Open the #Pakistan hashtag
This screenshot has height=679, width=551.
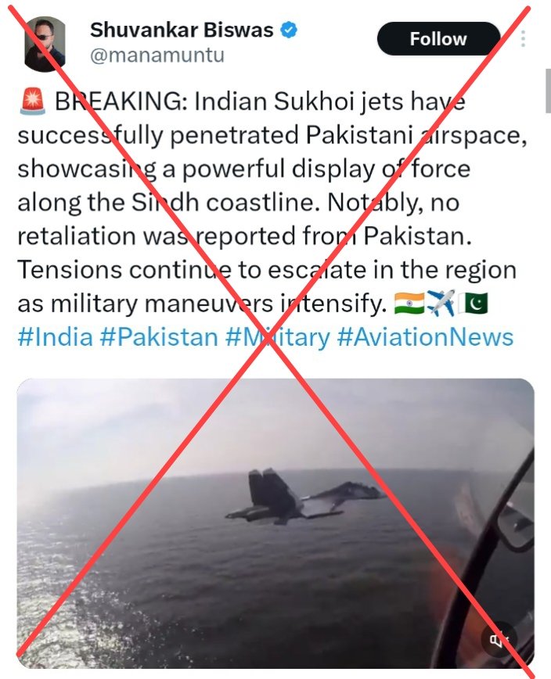pyautogui.click(x=159, y=337)
